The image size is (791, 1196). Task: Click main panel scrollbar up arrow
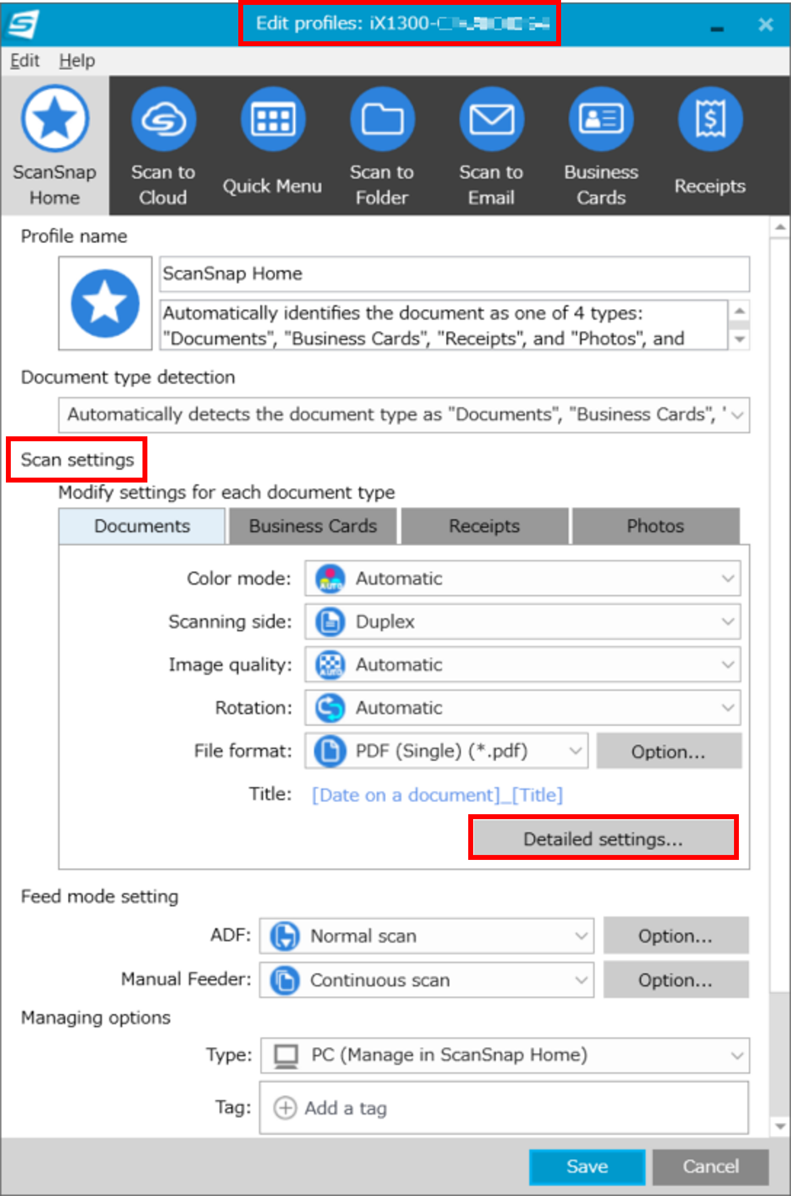coord(780,228)
